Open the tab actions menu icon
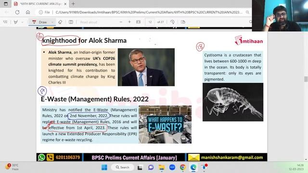Screen dimensions: 308x173 pos(6,4)
